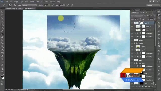This screenshot has height=91, width=161.
Task: Select the Horizontal Type tool
Action: [x=2, y=59]
